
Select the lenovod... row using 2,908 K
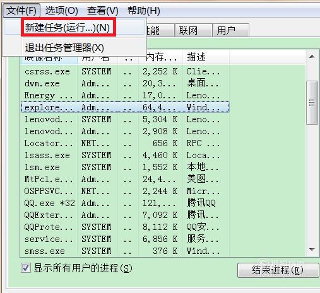[x=125, y=132]
